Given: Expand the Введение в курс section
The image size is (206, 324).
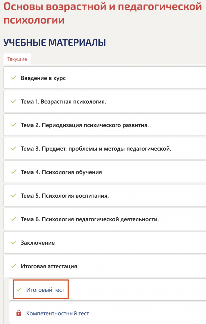Looking at the screenshot, I should pos(43,78).
